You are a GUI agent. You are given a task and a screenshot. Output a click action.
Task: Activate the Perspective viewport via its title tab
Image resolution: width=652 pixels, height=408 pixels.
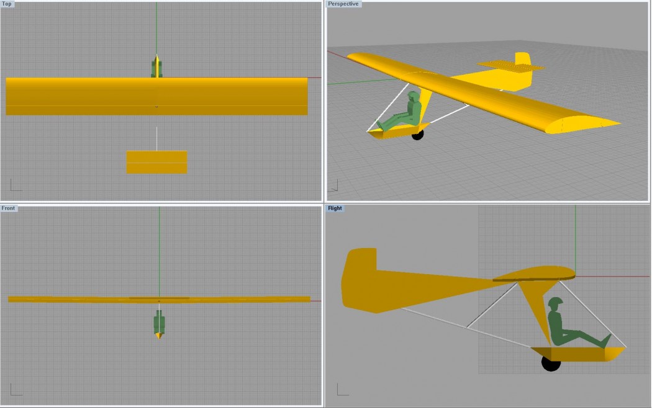click(x=343, y=4)
